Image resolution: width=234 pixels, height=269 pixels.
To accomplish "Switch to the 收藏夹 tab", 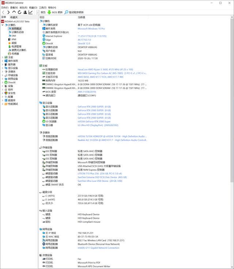I will 14,17.
